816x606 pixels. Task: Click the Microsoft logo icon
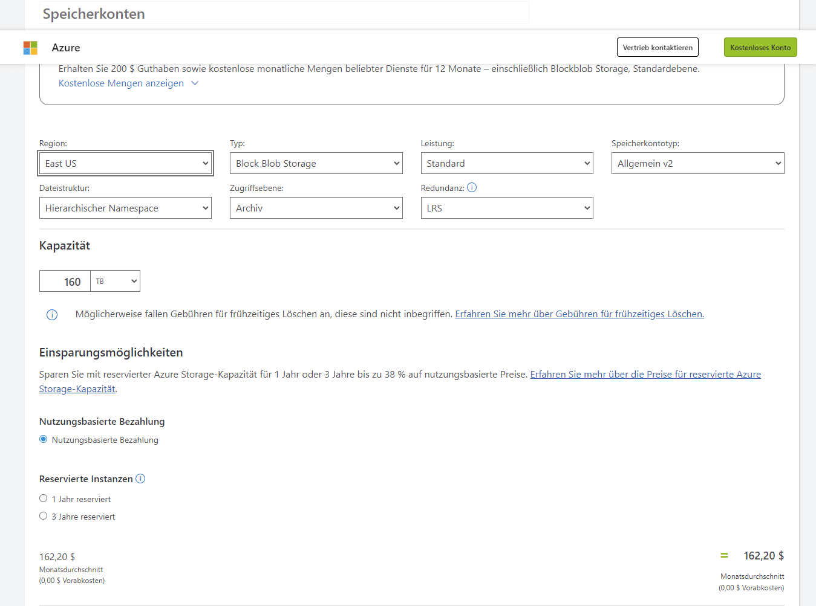pos(30,48)
